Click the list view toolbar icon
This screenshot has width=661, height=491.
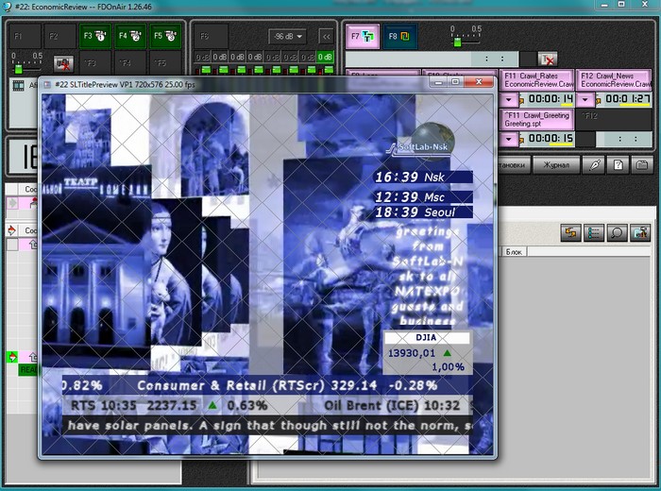pyautogui.click(x=594, y=232)
